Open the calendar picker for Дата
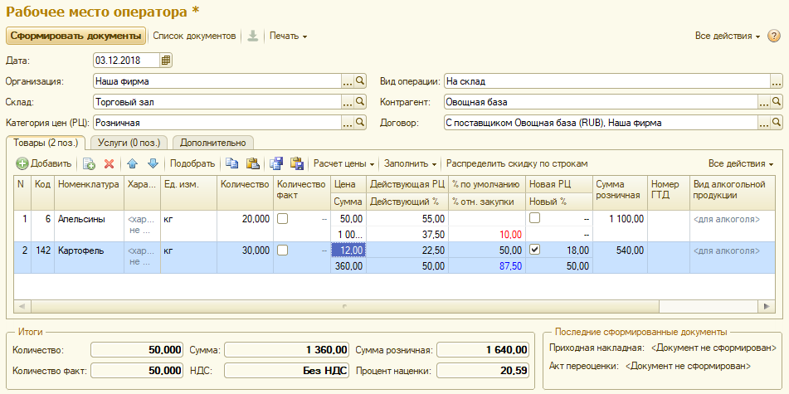This screenshot has width=789, height=394. point(166,61)
